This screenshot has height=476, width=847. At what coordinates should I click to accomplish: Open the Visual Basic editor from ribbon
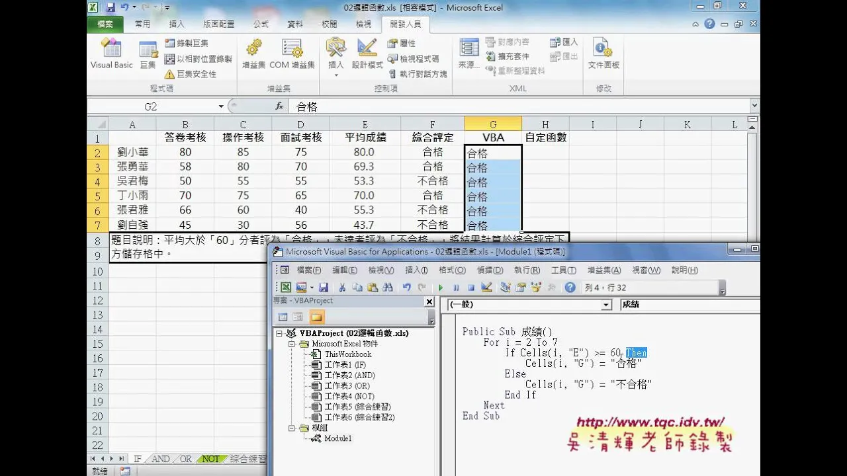(111, 54)
